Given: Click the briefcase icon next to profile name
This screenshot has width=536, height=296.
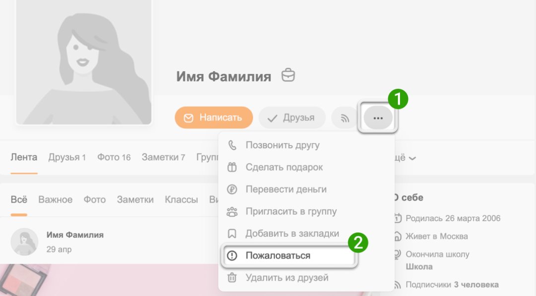Looking at the screenshot, I should (x=288, y=75).
